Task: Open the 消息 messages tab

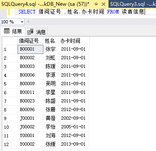Action: (x=36, y=32)
